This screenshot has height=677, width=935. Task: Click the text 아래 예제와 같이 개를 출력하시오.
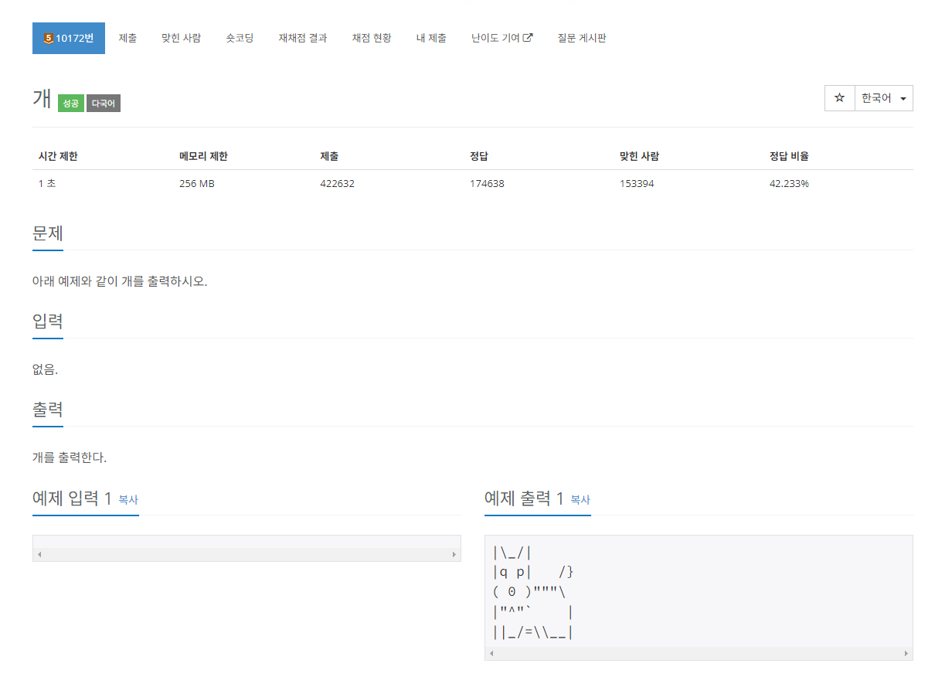(x=120, y=281)
